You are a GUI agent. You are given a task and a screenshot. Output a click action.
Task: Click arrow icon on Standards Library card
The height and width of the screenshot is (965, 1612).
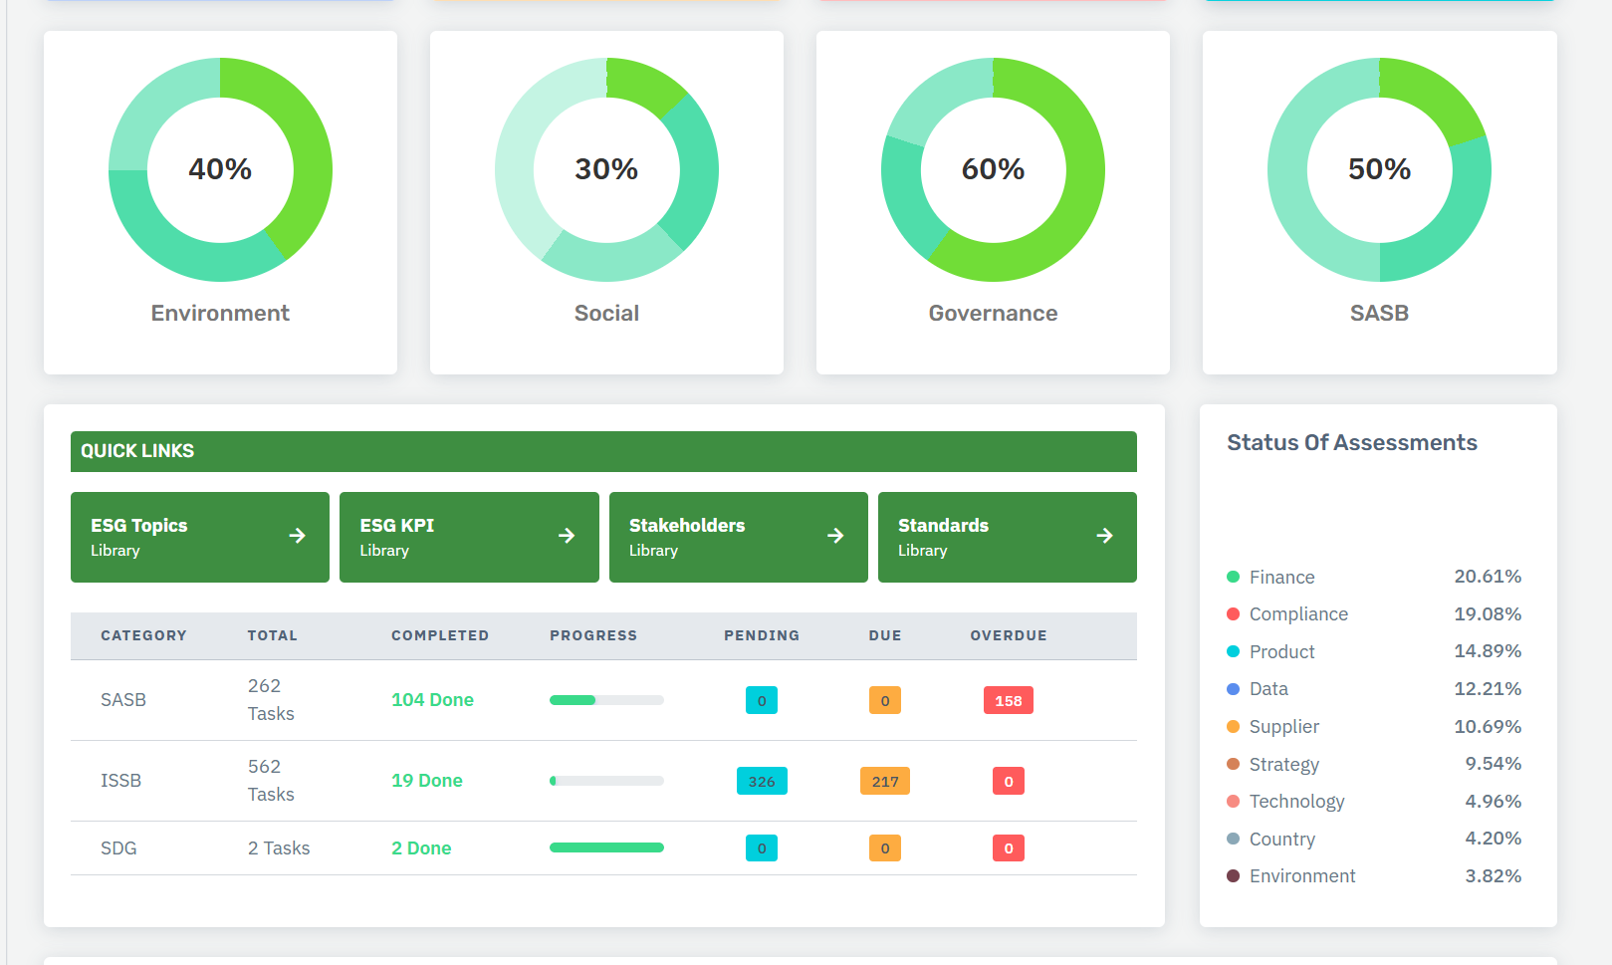click(1104, 536)
